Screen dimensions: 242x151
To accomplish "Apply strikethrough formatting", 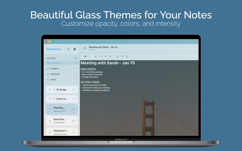I will 110,56.
